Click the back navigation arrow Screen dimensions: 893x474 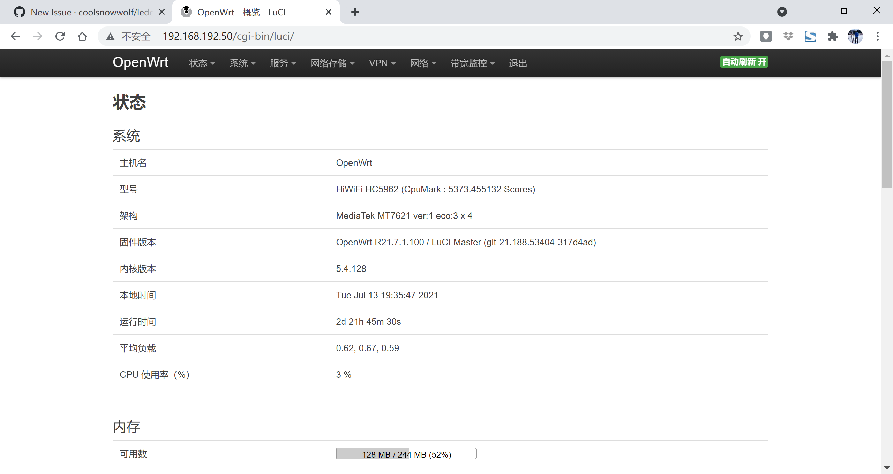tap(15, 36)
